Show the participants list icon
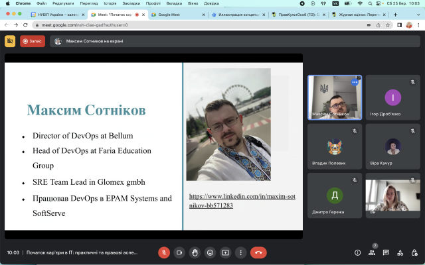The height and width of the screenshot is (265, 425). click(372, 252)
